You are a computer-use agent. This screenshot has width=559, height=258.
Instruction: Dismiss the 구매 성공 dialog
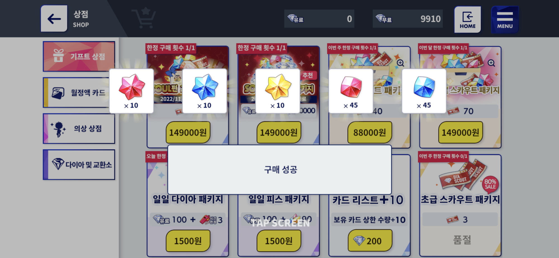(279, 170)
